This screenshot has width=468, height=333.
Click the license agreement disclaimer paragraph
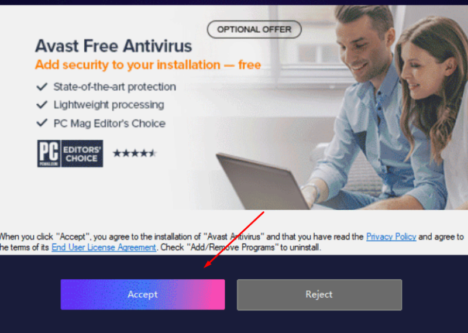(232, 242)
